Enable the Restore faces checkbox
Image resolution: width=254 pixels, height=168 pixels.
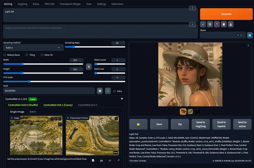point(5,55)
